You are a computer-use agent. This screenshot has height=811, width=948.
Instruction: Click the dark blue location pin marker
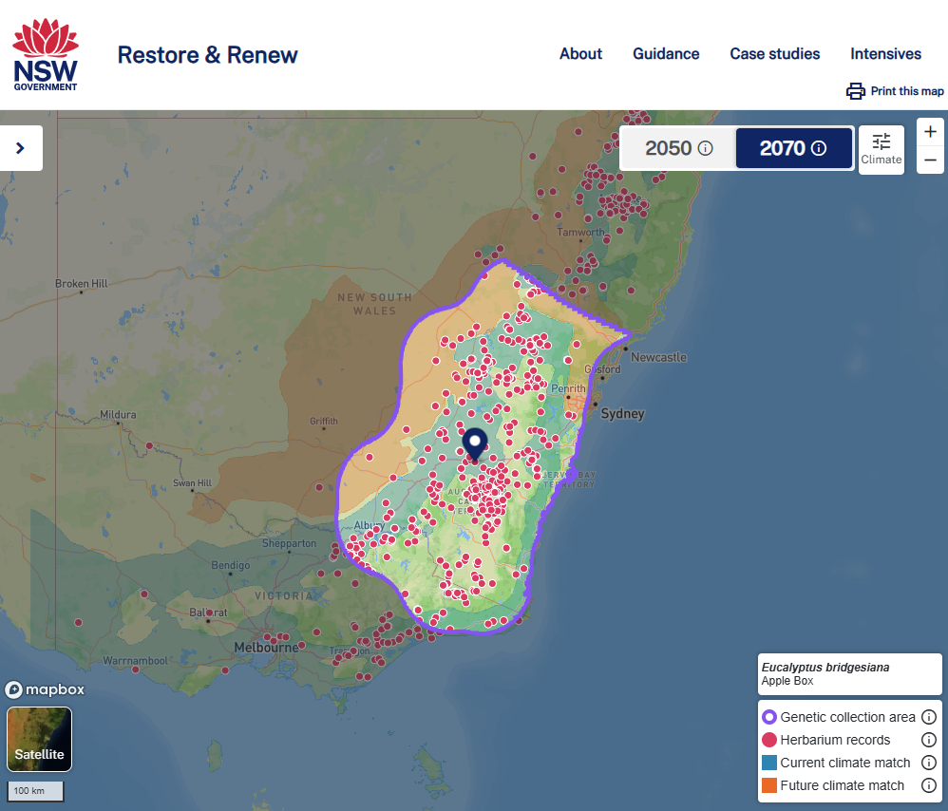point(475,443)
